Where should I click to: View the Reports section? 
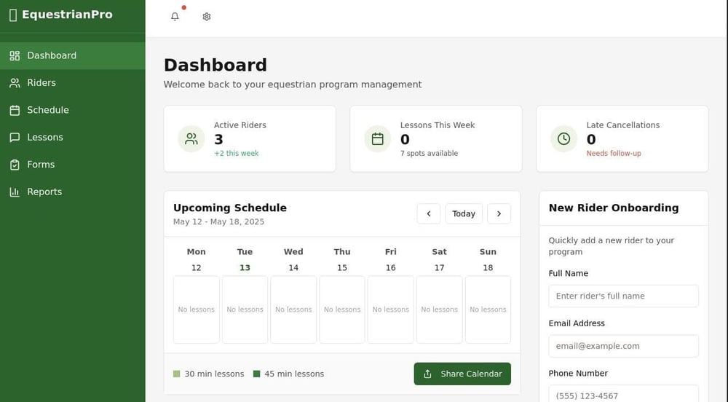(72, 192)
